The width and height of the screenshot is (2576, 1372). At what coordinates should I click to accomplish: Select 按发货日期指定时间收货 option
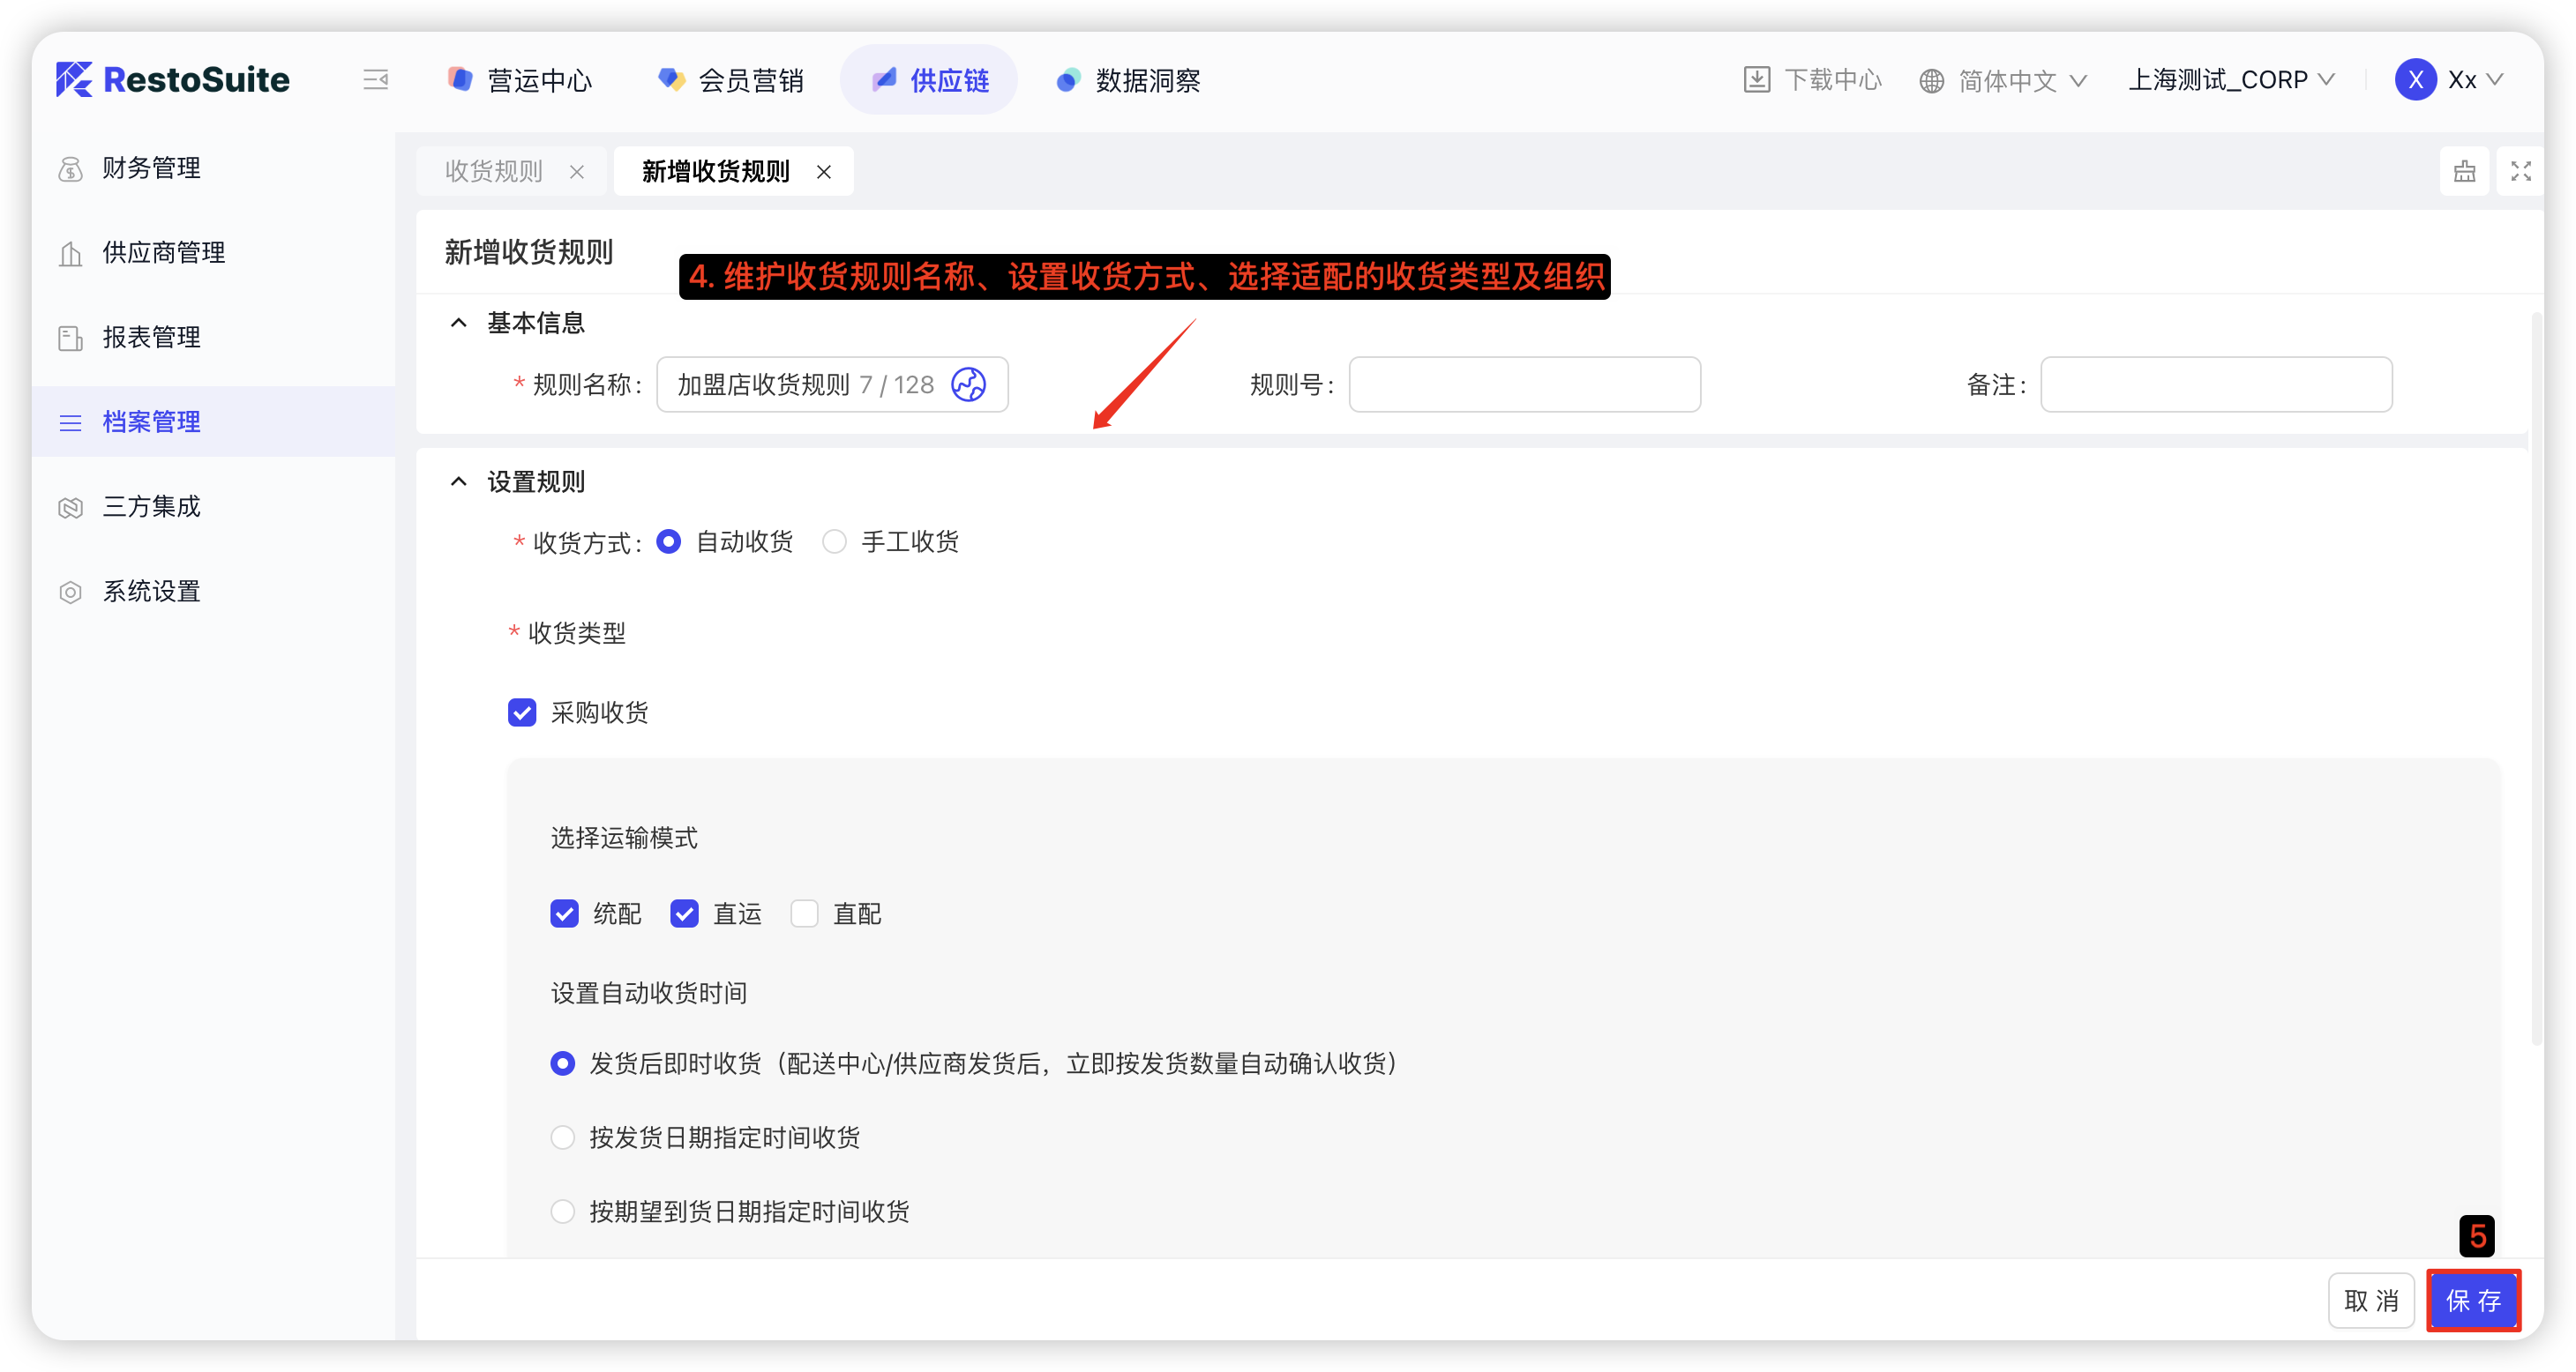tap(563, 1137)
